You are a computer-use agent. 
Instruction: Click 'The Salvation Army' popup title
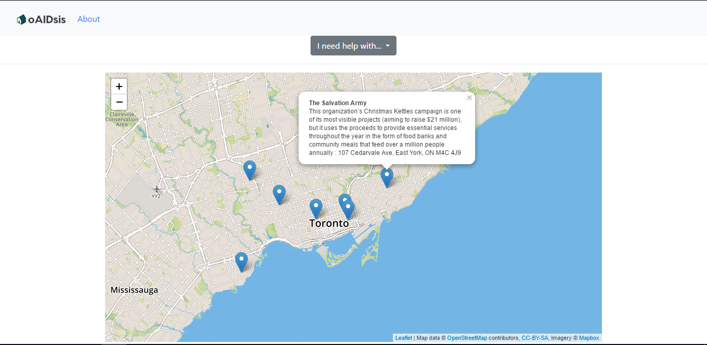coord(337,103)
